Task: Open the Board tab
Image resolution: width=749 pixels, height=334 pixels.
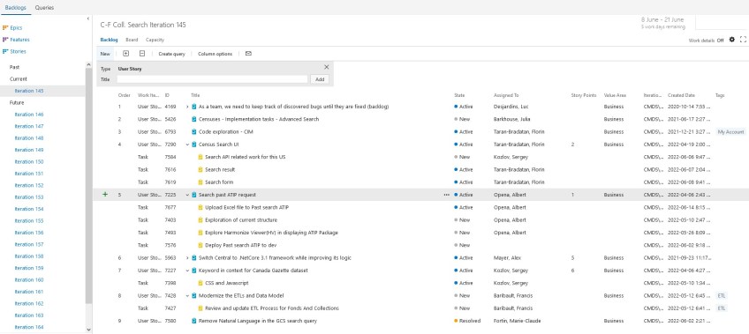Action: [x=132, y=40]
